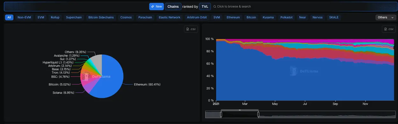Viewport: 398px width, 124px height.
Task: Download the pie chart .csv file
Action: click(191, 29)
